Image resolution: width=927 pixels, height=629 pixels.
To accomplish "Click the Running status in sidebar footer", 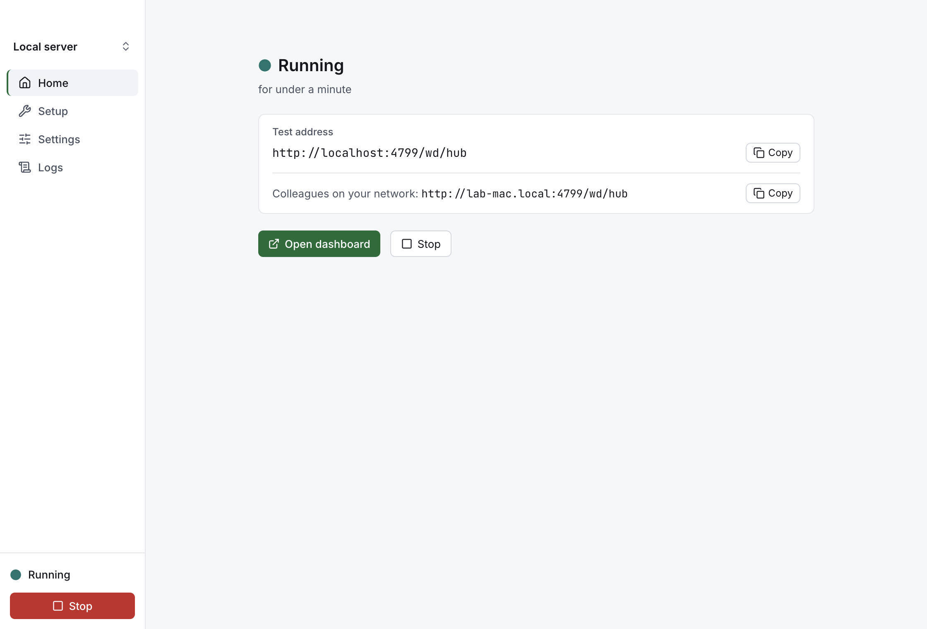I will [49, 575].
